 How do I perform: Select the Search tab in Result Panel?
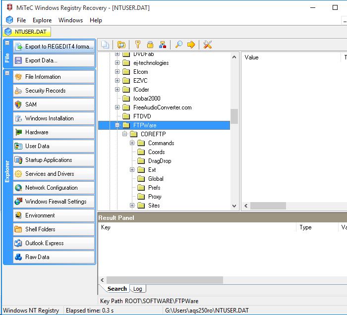pyautogui.click(x=117, y=289)
